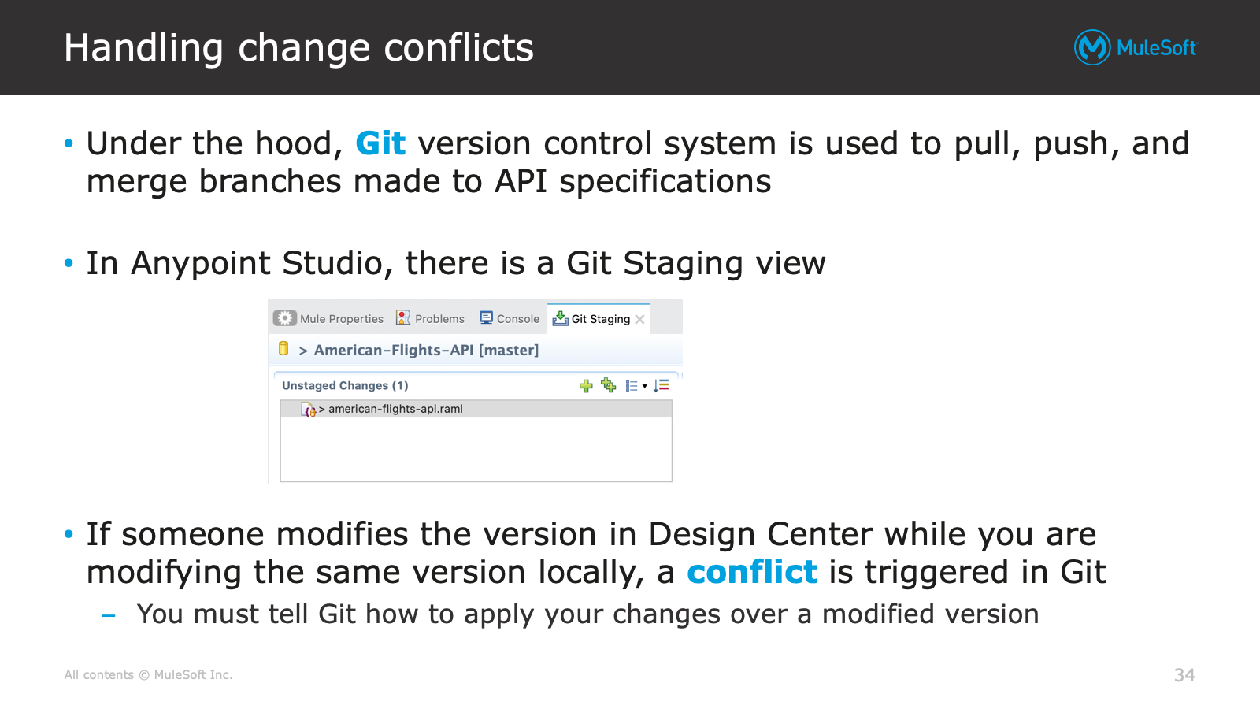Screen dimensions: 1260x709
Task: Click the MuleSoft logo
Action: pyautogui.click(x=1136, y=47)
